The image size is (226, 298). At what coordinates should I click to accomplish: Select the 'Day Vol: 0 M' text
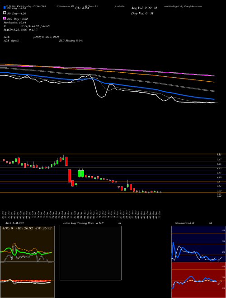point(142,13)
